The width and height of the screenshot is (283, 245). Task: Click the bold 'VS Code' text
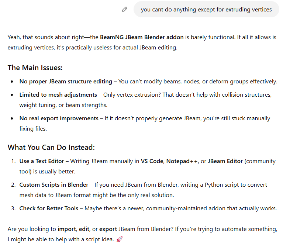[x=152, y=161]
